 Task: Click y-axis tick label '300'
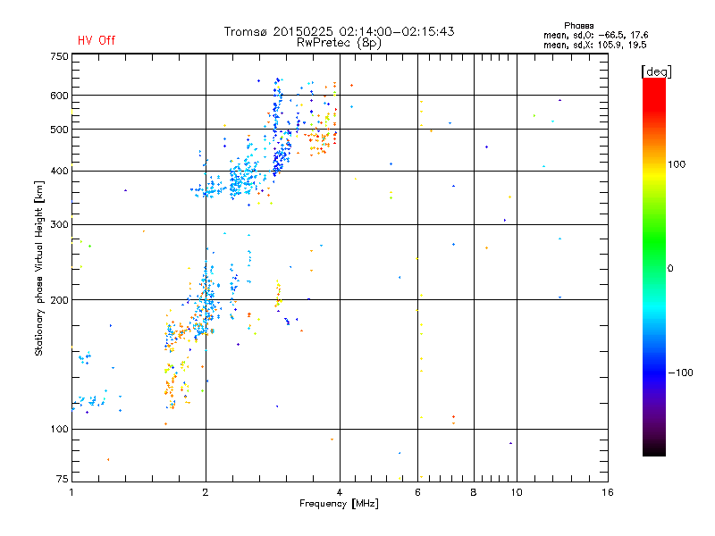pyautogui.click(x=59, y=225)
